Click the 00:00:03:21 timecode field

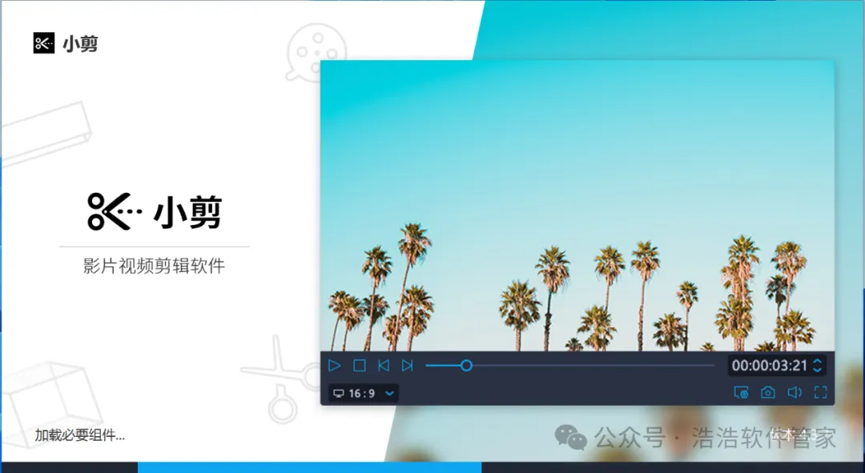click(x=769, y=366)
